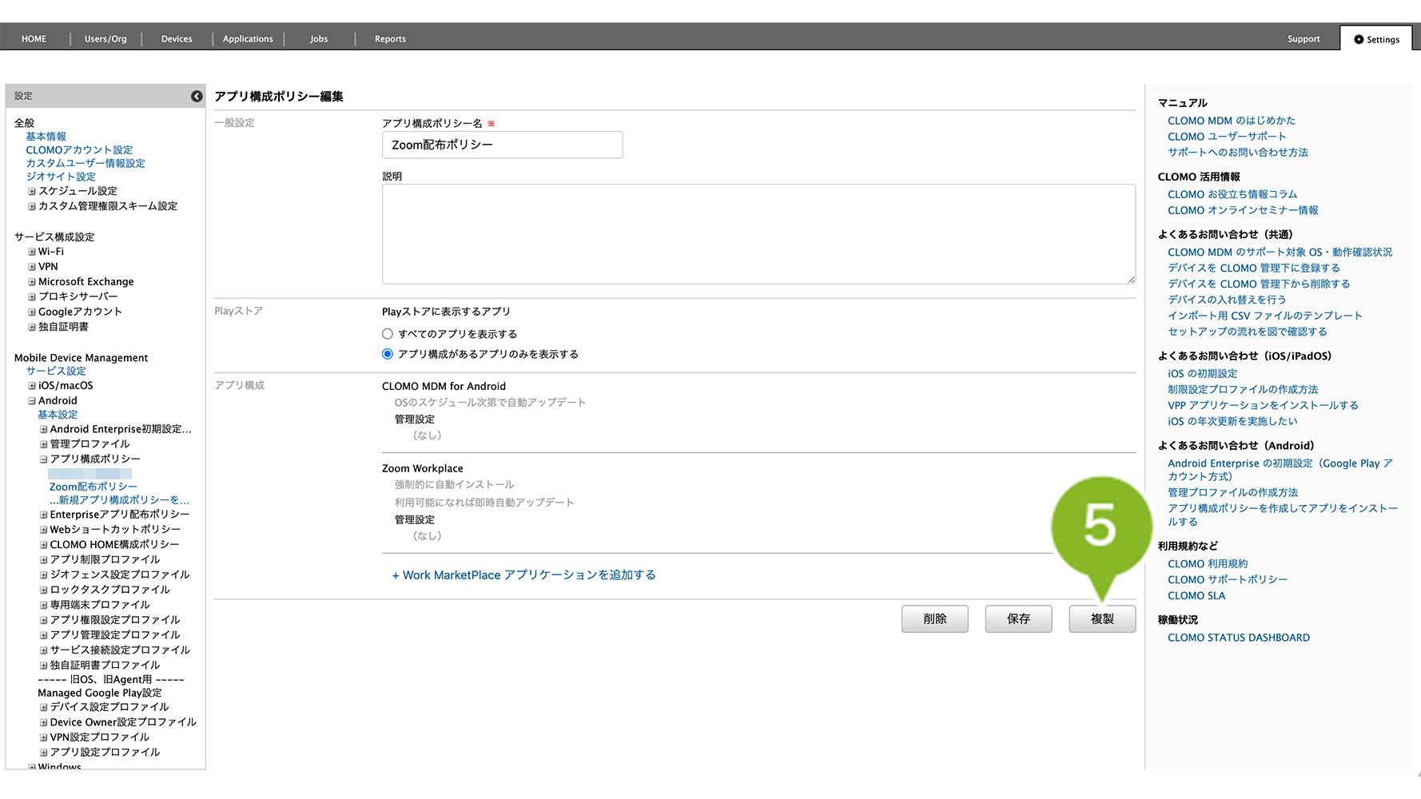Click the 複製 button

(1103, 619)
